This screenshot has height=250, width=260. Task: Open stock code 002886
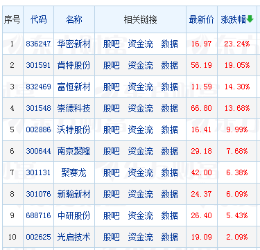click(38, 130)
